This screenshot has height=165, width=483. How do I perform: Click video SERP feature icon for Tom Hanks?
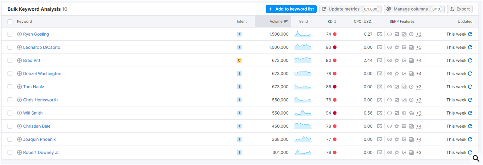click(411, 87)
